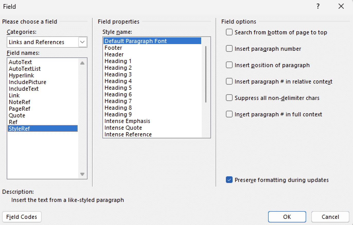Click the Help question mark icon
This screenshot has width=353, height=225.
coord(318,7)
